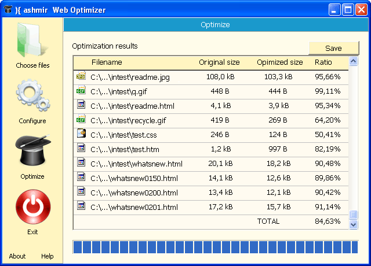
Task: Click the TOTAL label in results
Action: click(x=268, y=221)
